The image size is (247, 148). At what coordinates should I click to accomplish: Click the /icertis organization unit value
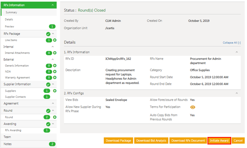pos(110,28)
